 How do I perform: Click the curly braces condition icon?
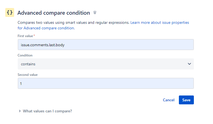(10, 12)
